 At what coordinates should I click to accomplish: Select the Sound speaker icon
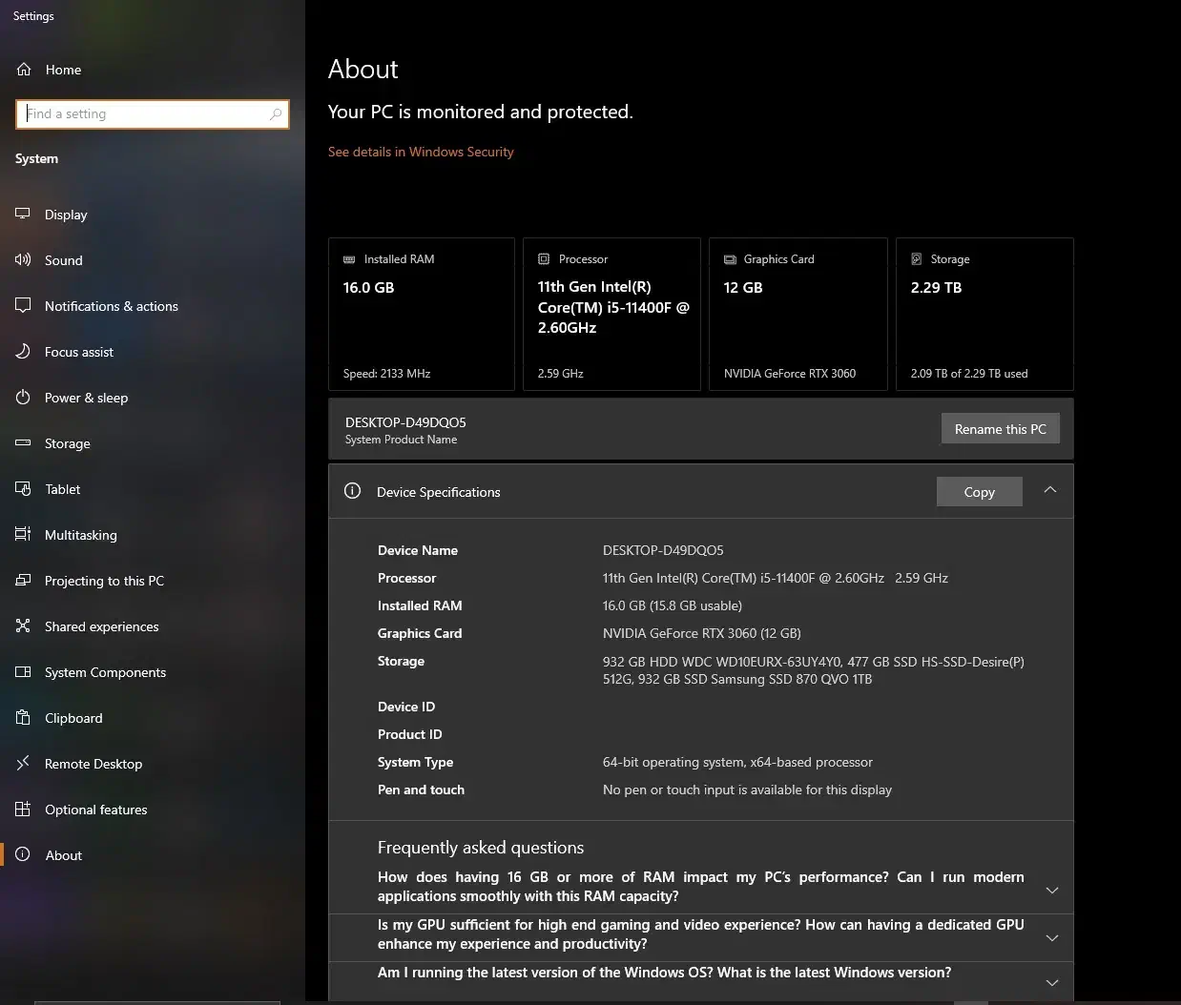pyautogui.click(x=23, y=260)
